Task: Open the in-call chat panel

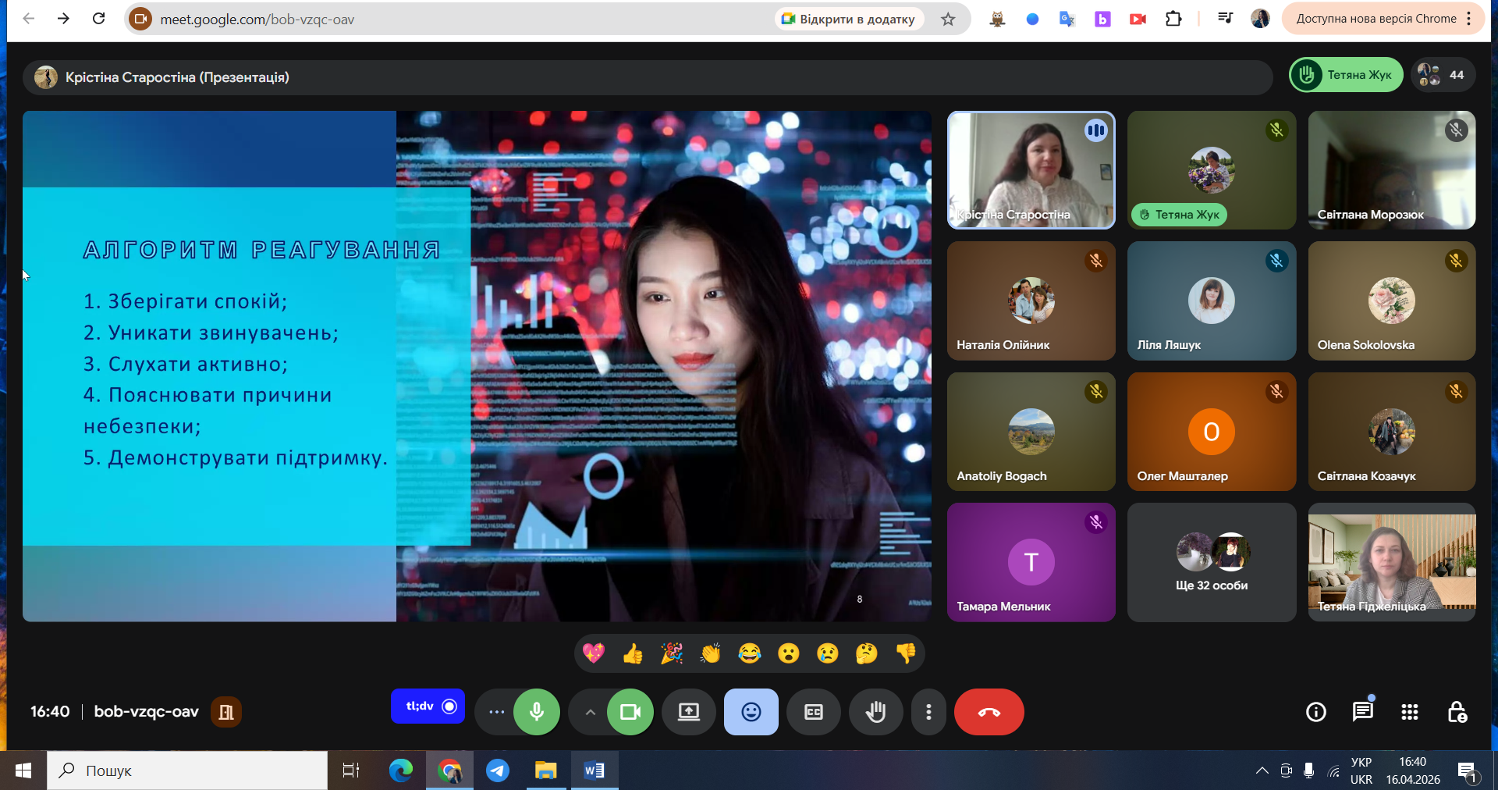Action: click(1362, 712)
